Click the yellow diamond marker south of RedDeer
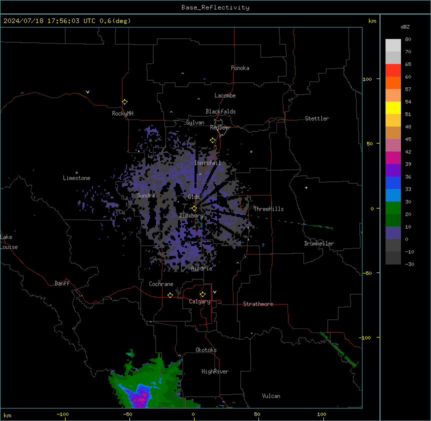This screenshot has width=431, height=421. (213, 140)
